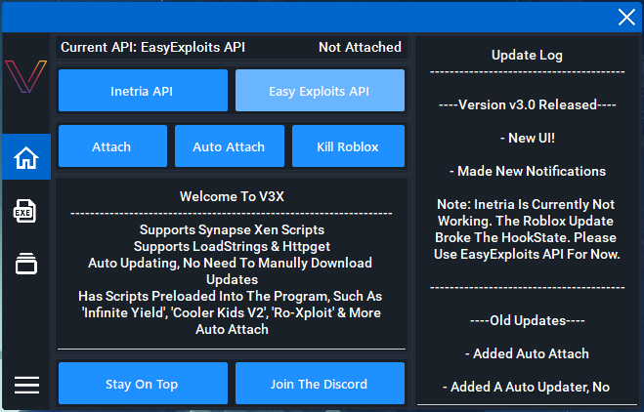Click Made New Notifications entry
Image resolution: width=644 pixels, height=412 pixels.
point(528,171)
